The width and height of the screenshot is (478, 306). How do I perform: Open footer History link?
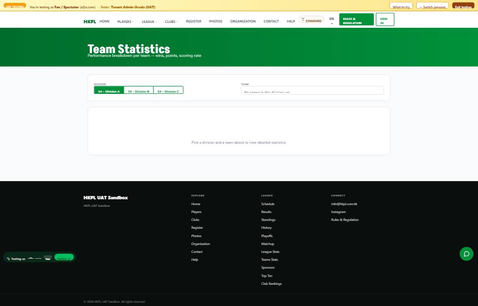[266, 228]
